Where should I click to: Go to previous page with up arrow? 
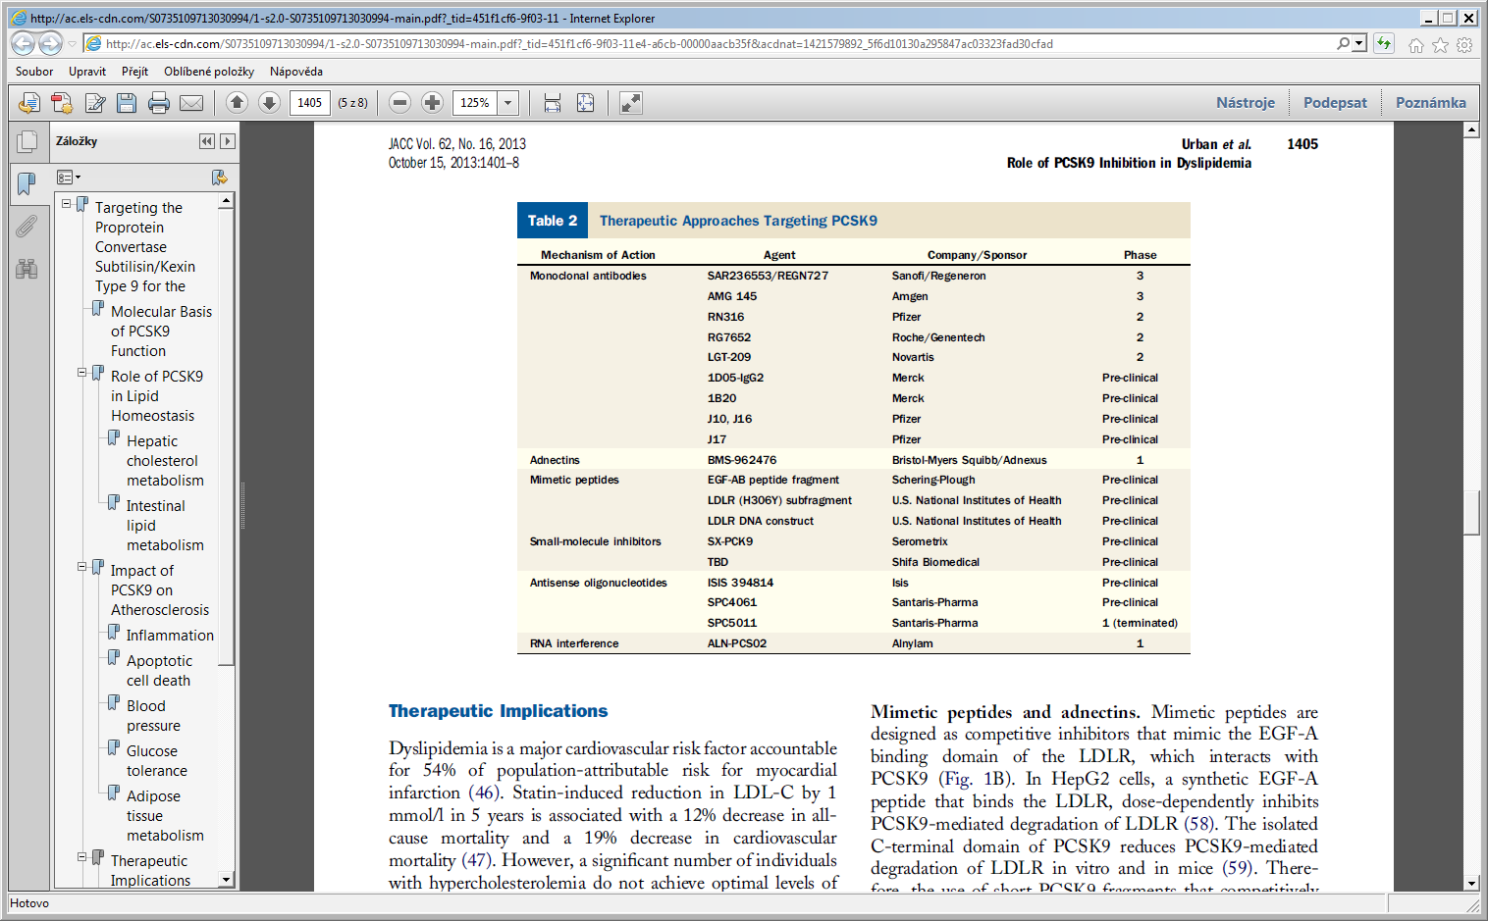(237, 102)
